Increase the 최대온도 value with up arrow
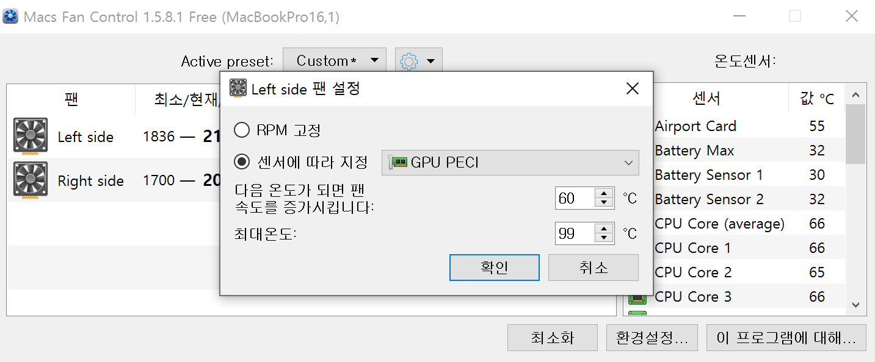 [x=604, y=229]
